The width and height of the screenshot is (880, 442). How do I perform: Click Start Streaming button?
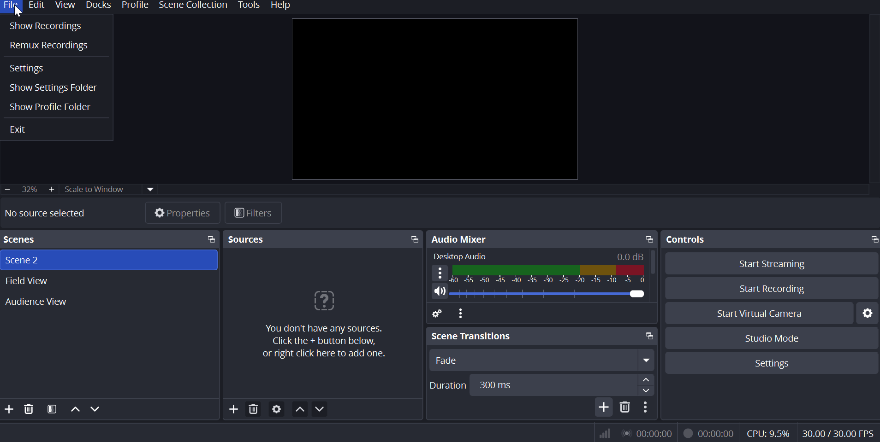point(771,264)
